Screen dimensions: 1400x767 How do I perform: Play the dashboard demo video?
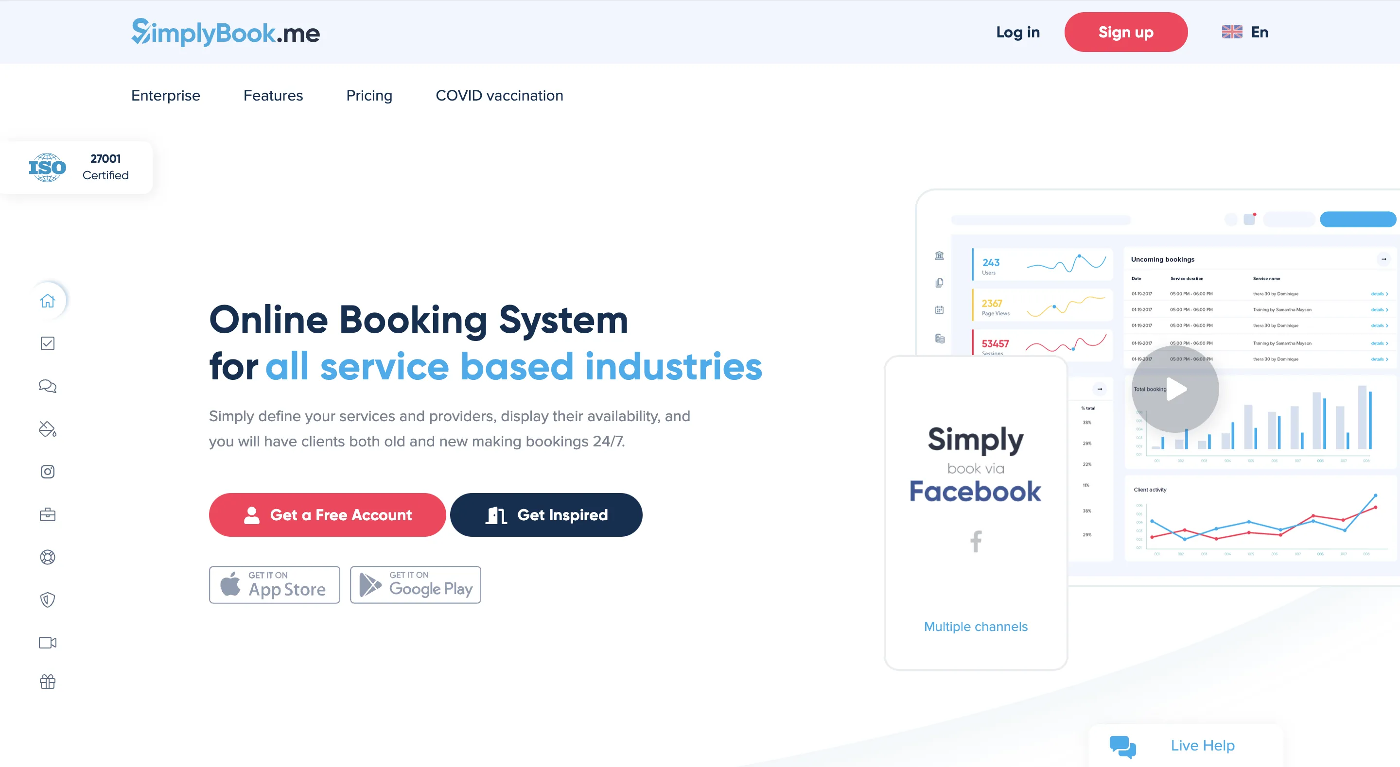[x=1175, y=389]
